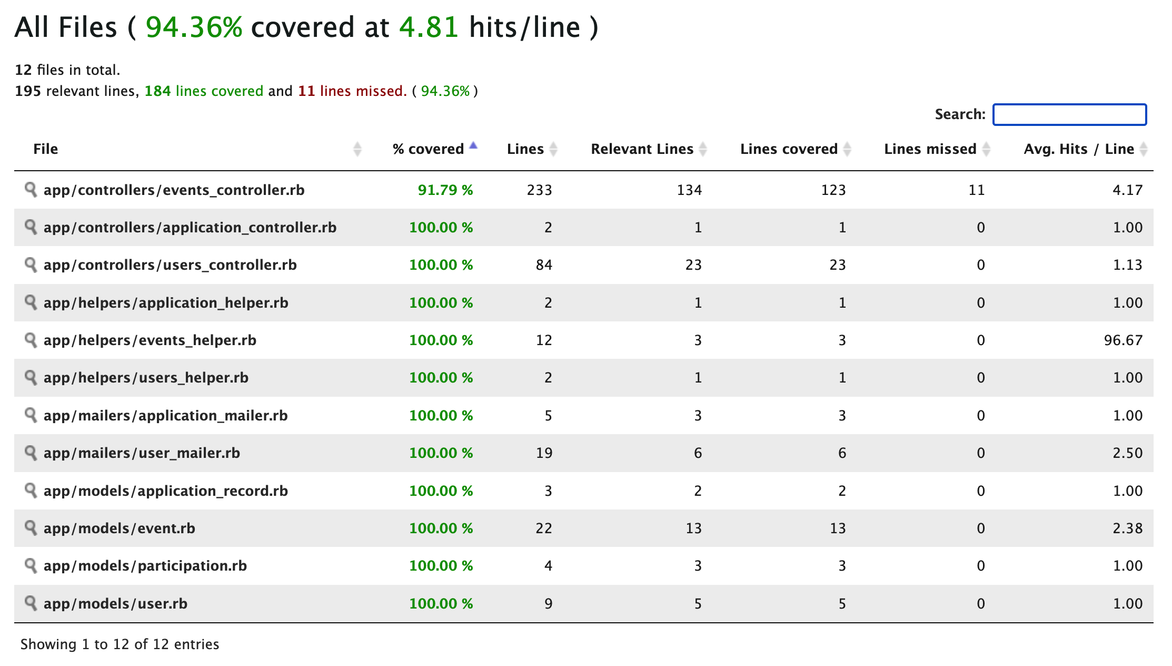Image resolution: width=1172 pixels, height=666 pixels.
Task: Click the 134 relevant lines value
Action: coord(689,190)
